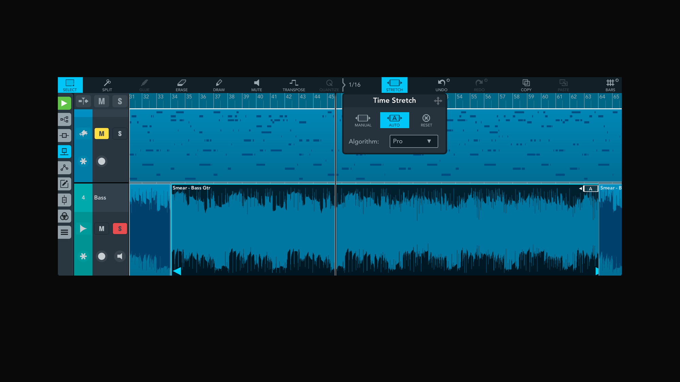The width and height of the screenshot is (680, 382).
Task: Open the key editor icon in the sidebar
Action: pyautogui.click(x=65, y=184)
